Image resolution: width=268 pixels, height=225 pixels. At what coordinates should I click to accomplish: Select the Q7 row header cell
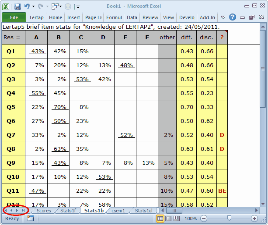click(13, 135)
